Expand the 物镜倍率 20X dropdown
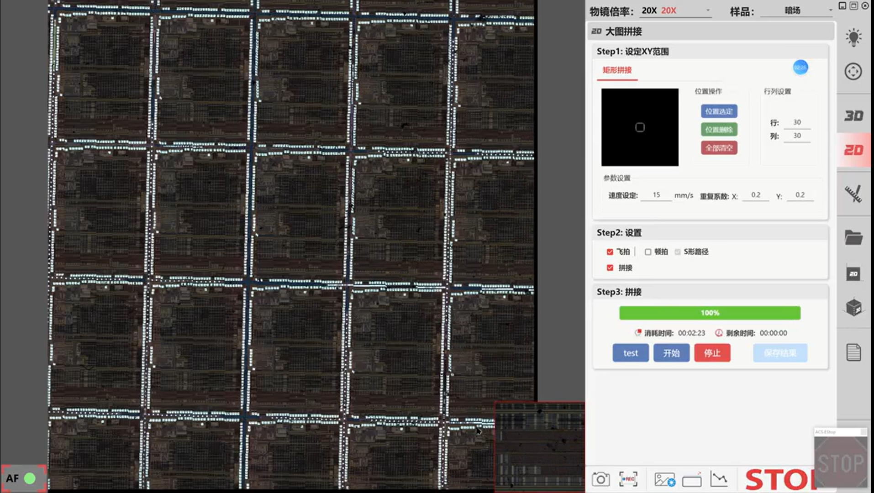 coord(676,10)
